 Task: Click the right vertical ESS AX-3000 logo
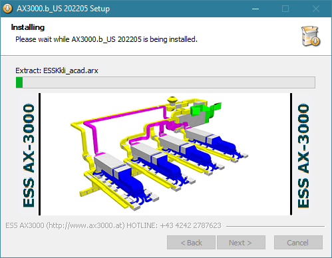303,156
